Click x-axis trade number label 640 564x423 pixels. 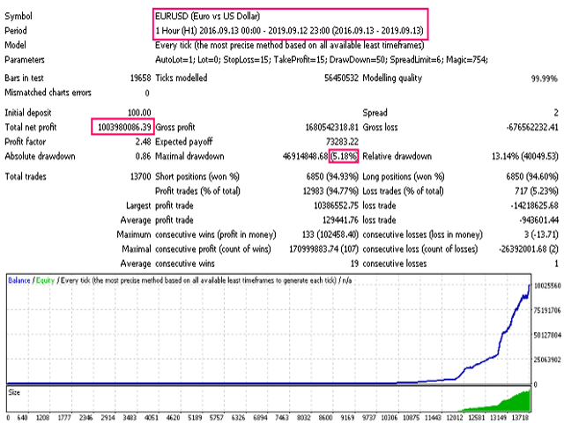(22, 418)
